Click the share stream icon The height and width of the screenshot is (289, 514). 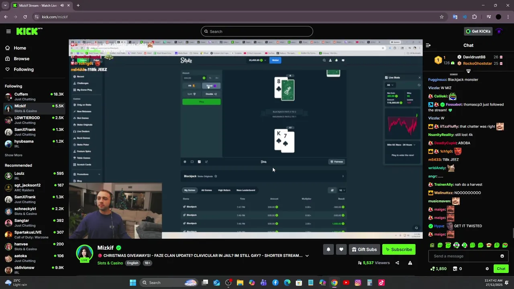coord(397,263)
